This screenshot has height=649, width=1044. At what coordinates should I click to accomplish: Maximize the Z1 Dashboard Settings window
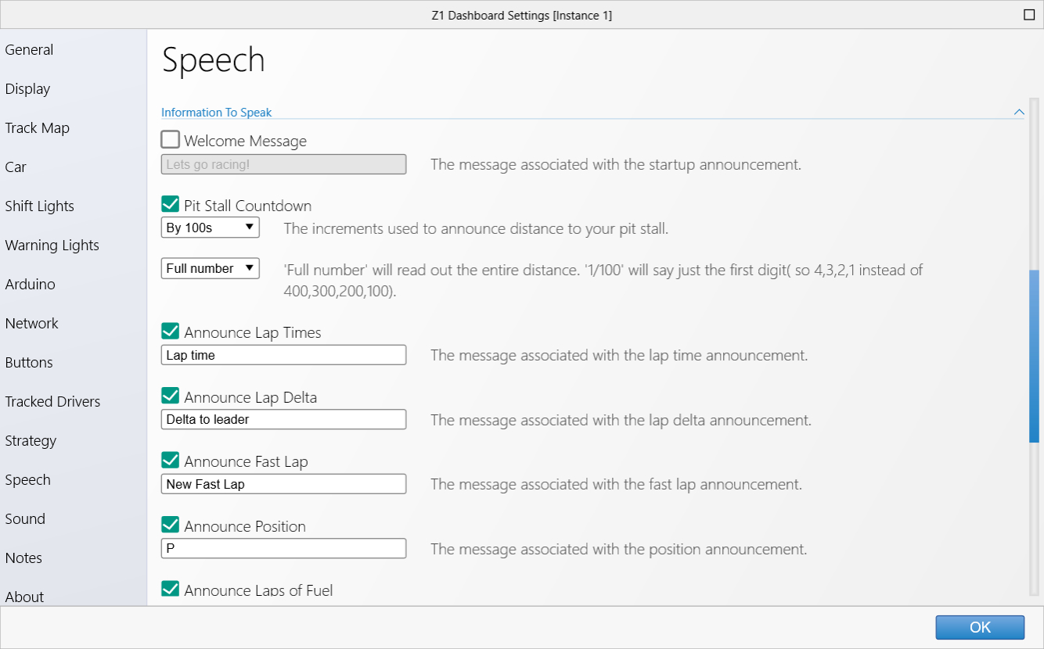click(x=1028, y=15)
